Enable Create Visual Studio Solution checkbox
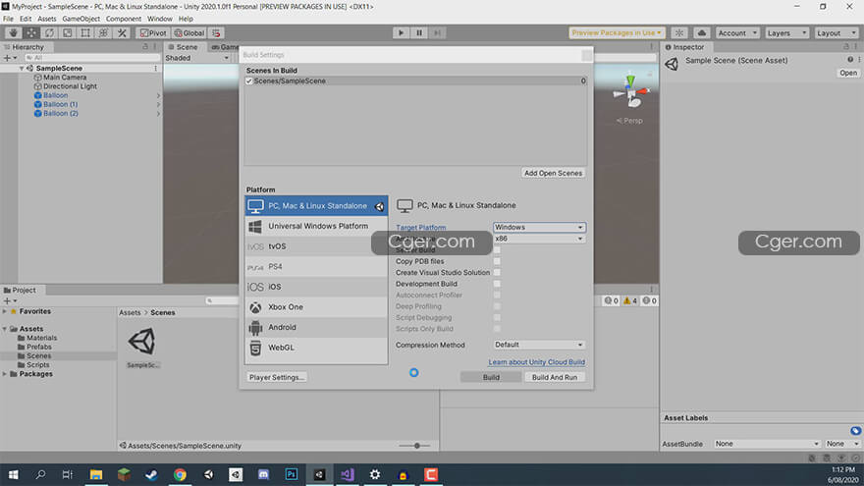This screenshot has width=864, height=486. click(497, 272)
